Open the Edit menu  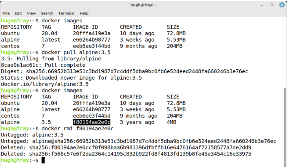tap(18, 13)
